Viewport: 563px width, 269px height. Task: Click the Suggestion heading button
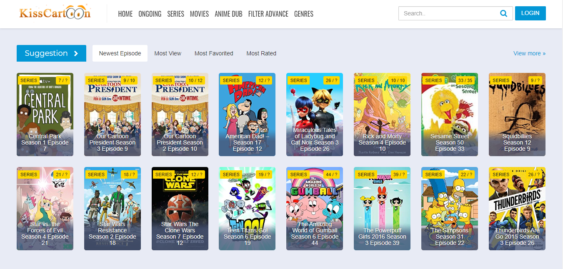point(52,53)
